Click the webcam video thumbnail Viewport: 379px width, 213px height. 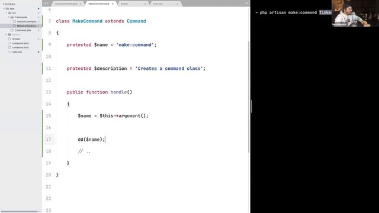(x=355, y=13)
